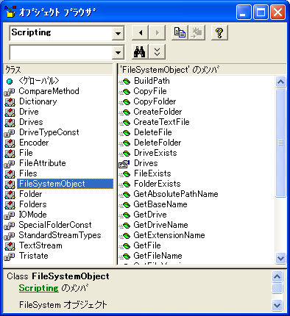Select the CreateTextFile method
This screenshot has width=290, height=316.
click(x=161, y=122)
